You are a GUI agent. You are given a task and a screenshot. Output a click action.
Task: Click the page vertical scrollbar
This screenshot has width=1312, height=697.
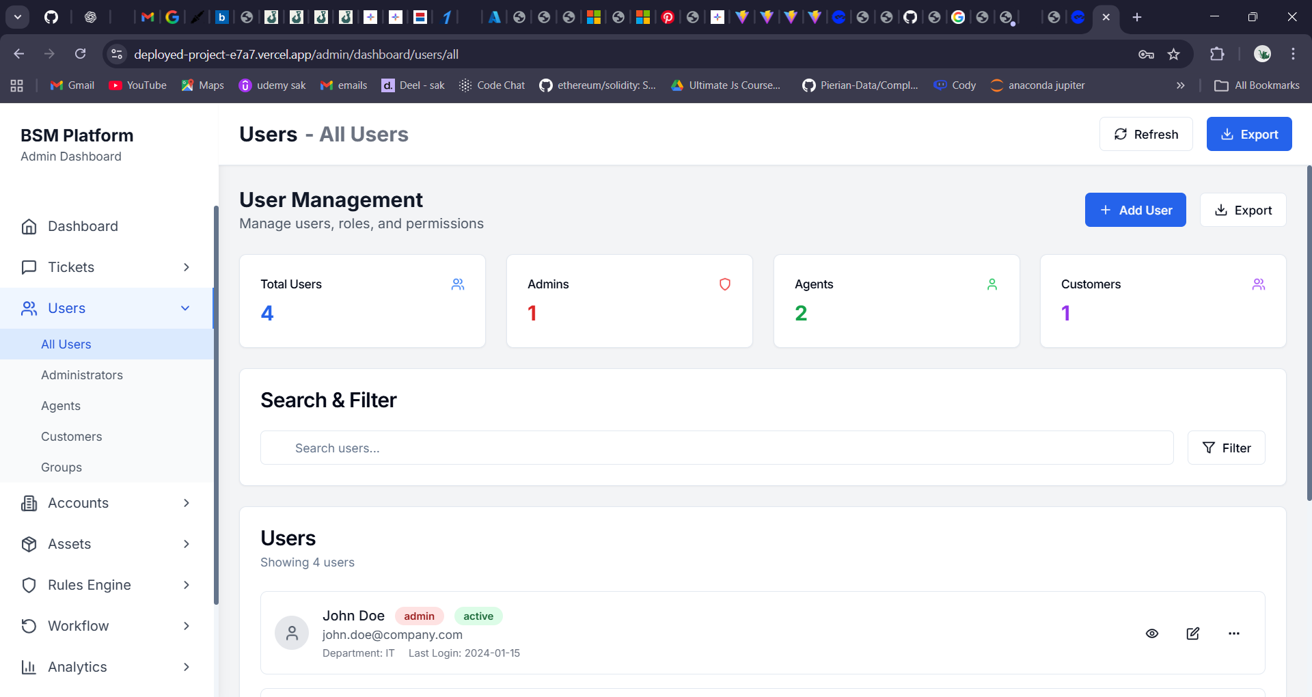(1309, 333)
